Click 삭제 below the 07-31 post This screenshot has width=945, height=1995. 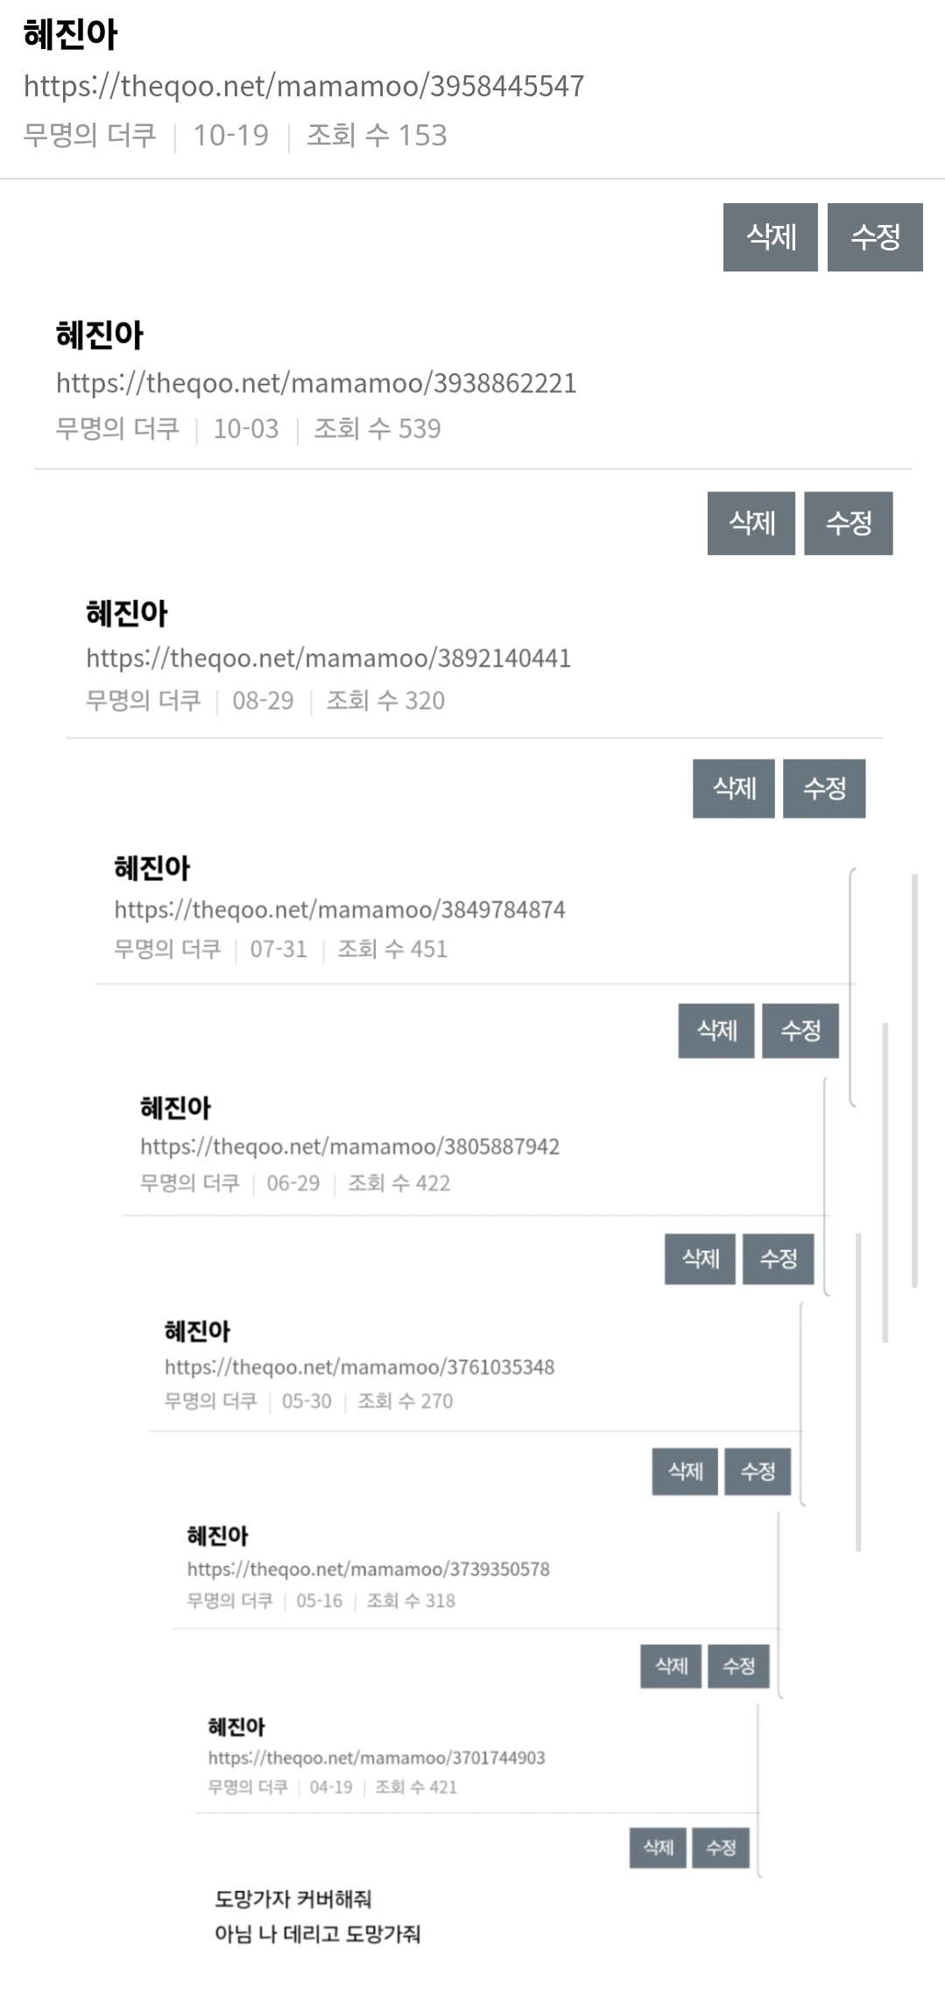pyautogui.click(x=716, y=1031)
